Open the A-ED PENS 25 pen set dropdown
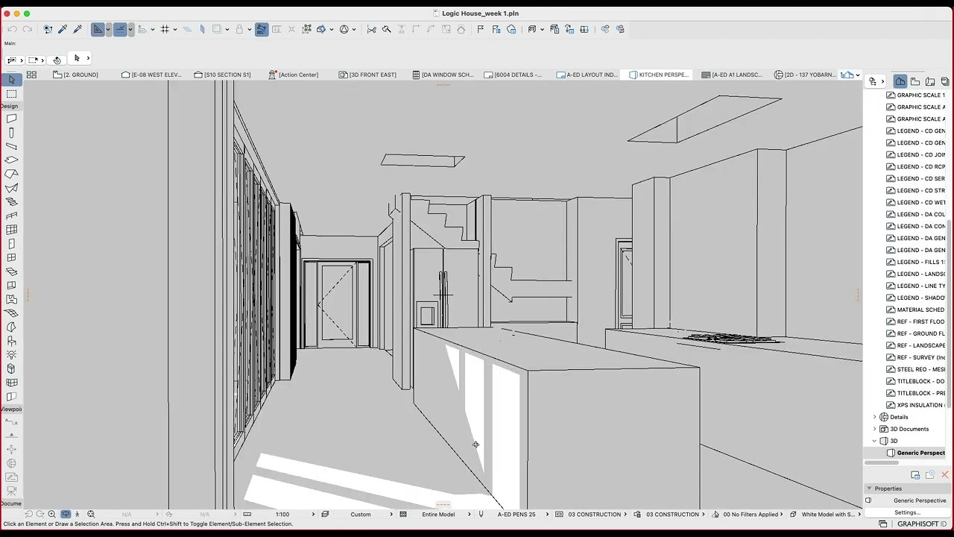The image size is (954, 537). click(x=517, y=515)
